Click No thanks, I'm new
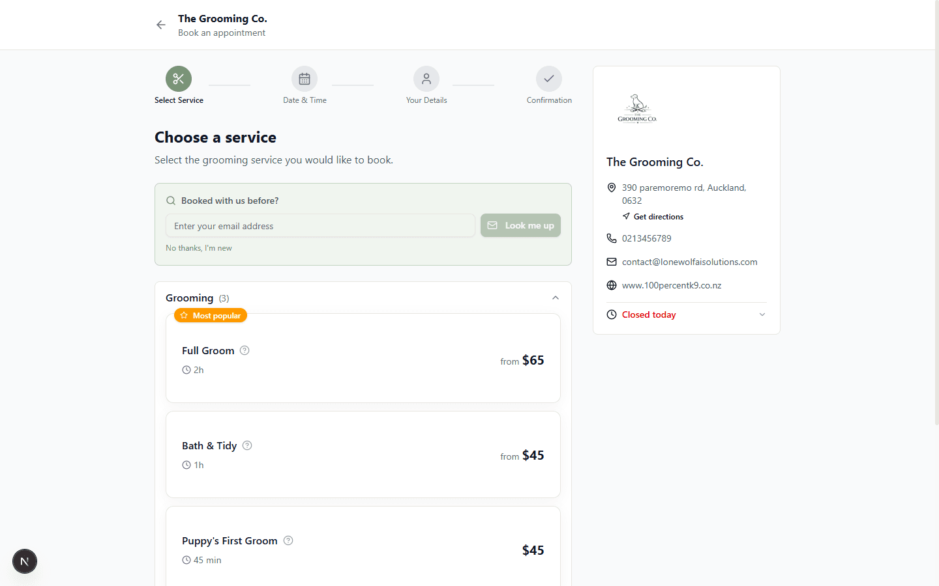 click(198, 247)
